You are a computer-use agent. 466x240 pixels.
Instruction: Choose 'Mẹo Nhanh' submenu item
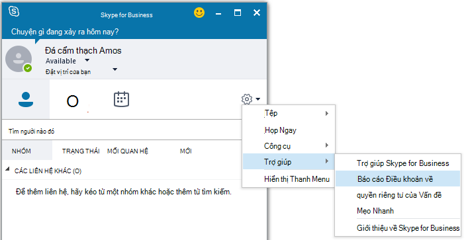398,211
